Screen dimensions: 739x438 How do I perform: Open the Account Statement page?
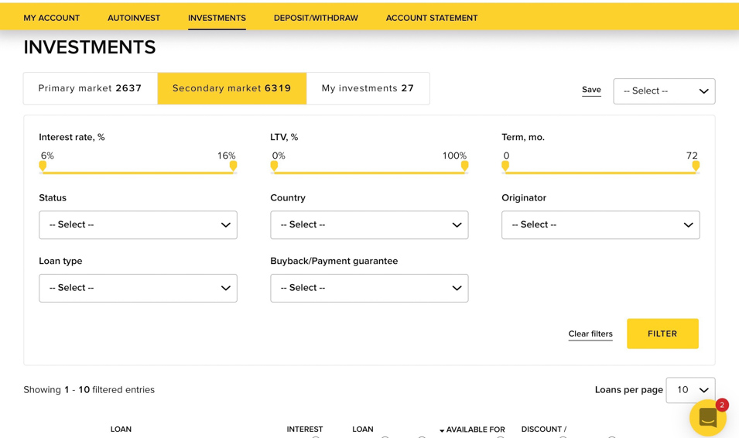(x=431, y=18)
